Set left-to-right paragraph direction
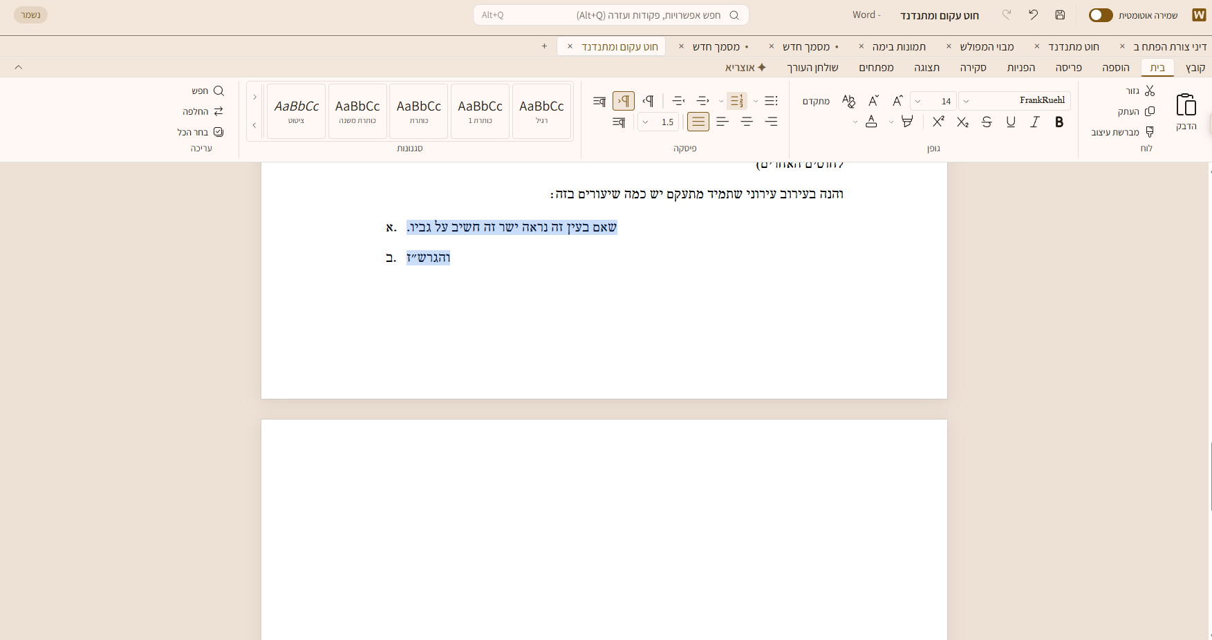 648,101
